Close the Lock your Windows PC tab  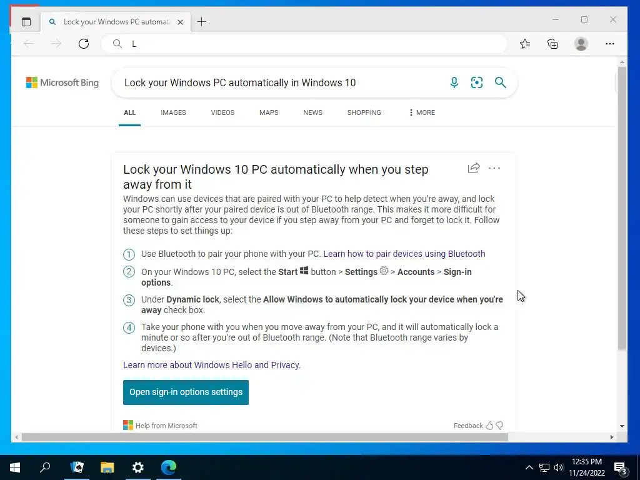click(x=180, y=22)
